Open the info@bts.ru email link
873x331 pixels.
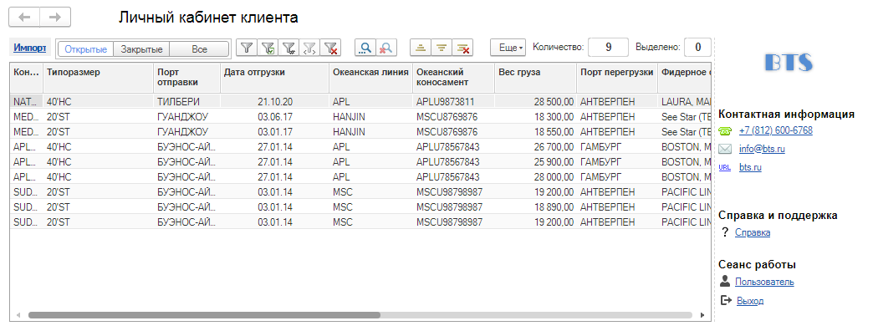click(x=762, y=149)
